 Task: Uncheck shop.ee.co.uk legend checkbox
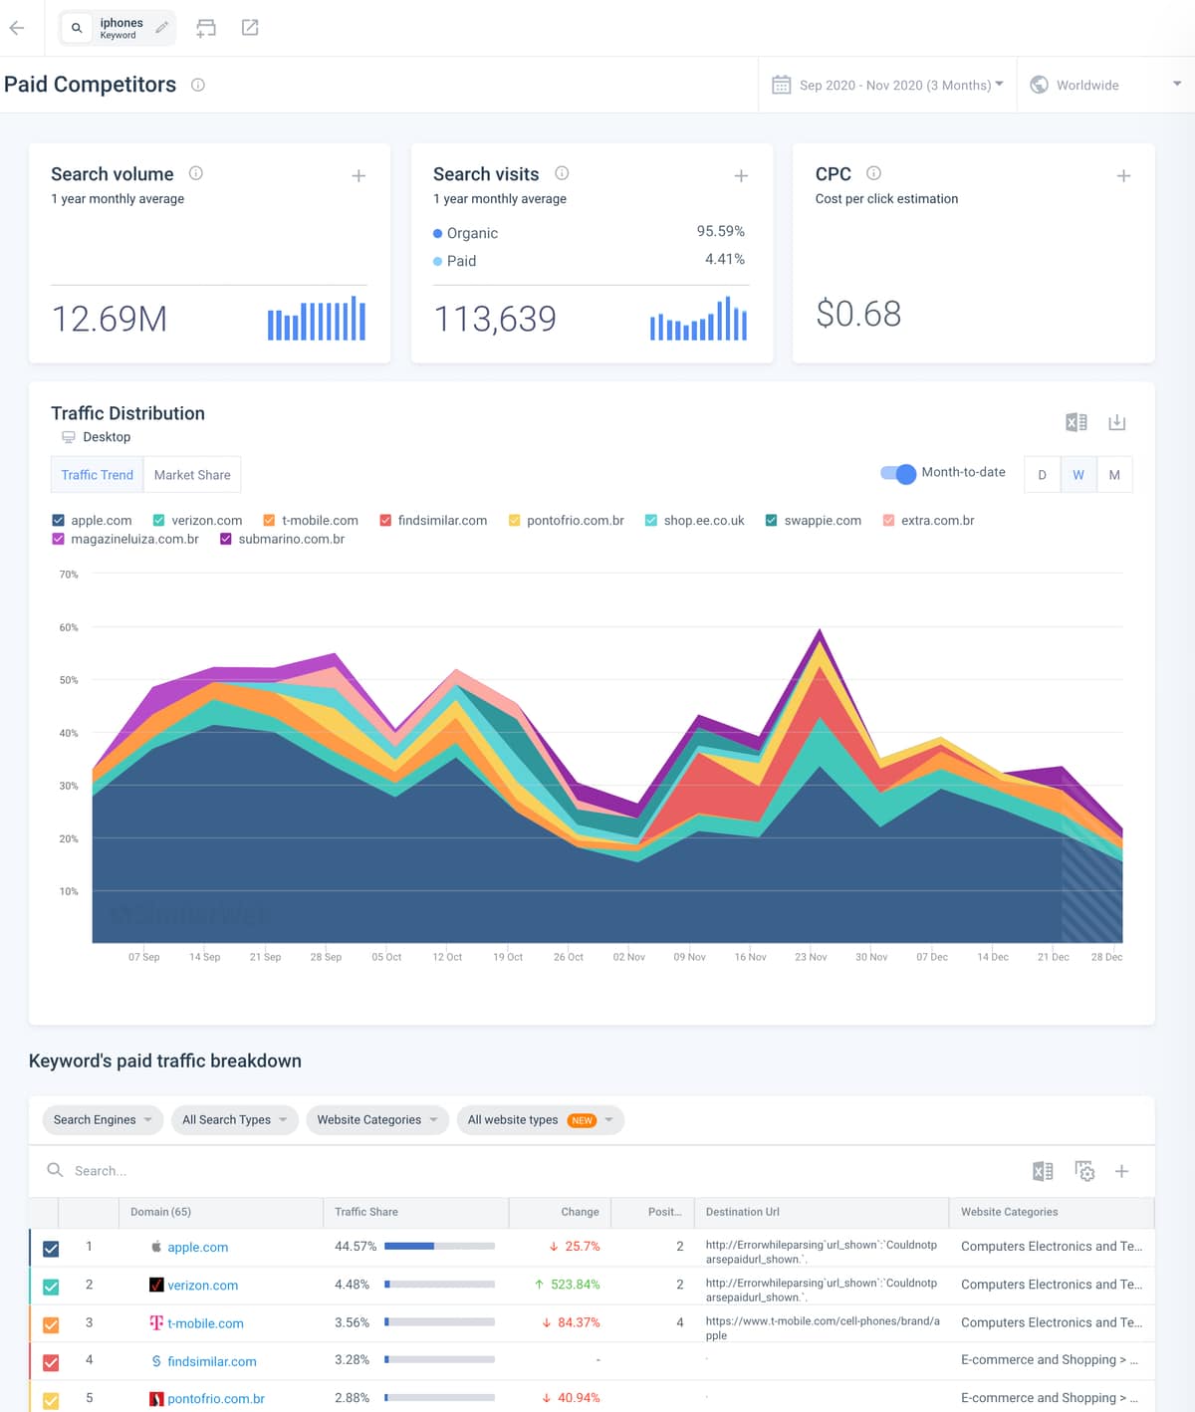651,521
